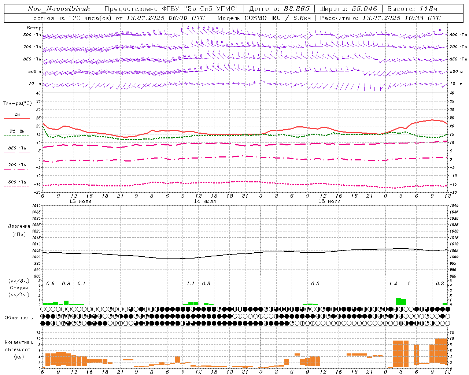Click the 14 июля date label

(x=205, y=201)
